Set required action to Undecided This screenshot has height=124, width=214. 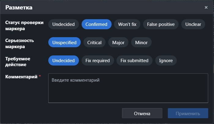tap(63, 60)
